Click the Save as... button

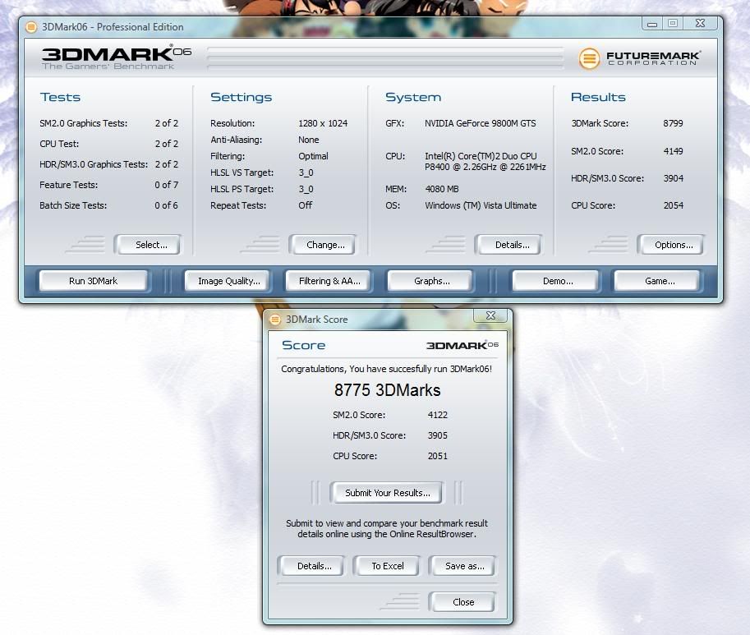(x=462, y=566)
